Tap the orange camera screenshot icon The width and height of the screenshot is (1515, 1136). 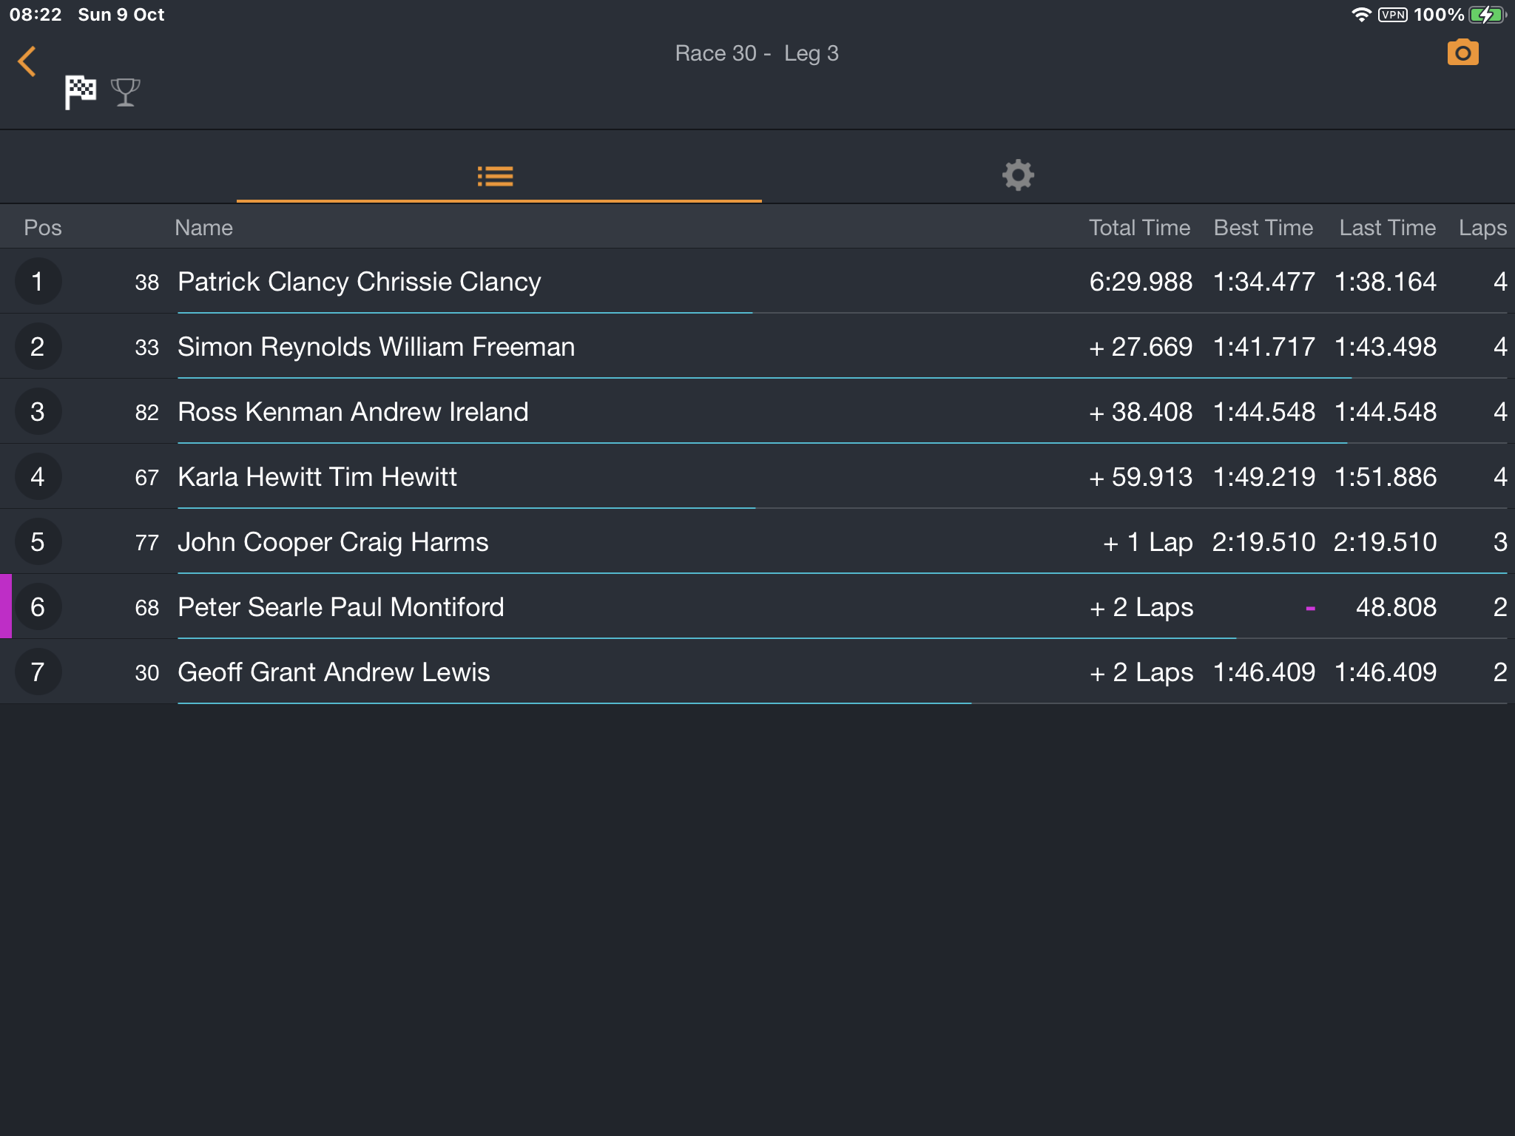(x=1462, y=53)
